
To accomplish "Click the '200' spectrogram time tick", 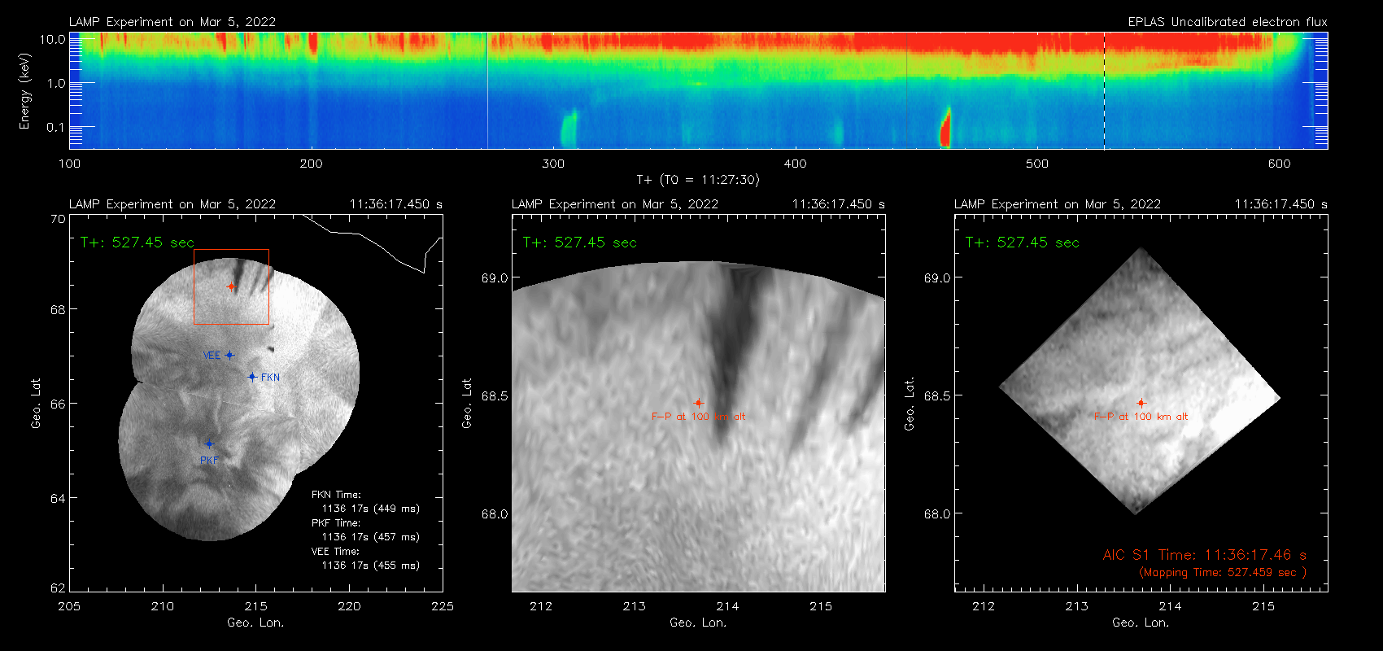I will coord(312,164).
